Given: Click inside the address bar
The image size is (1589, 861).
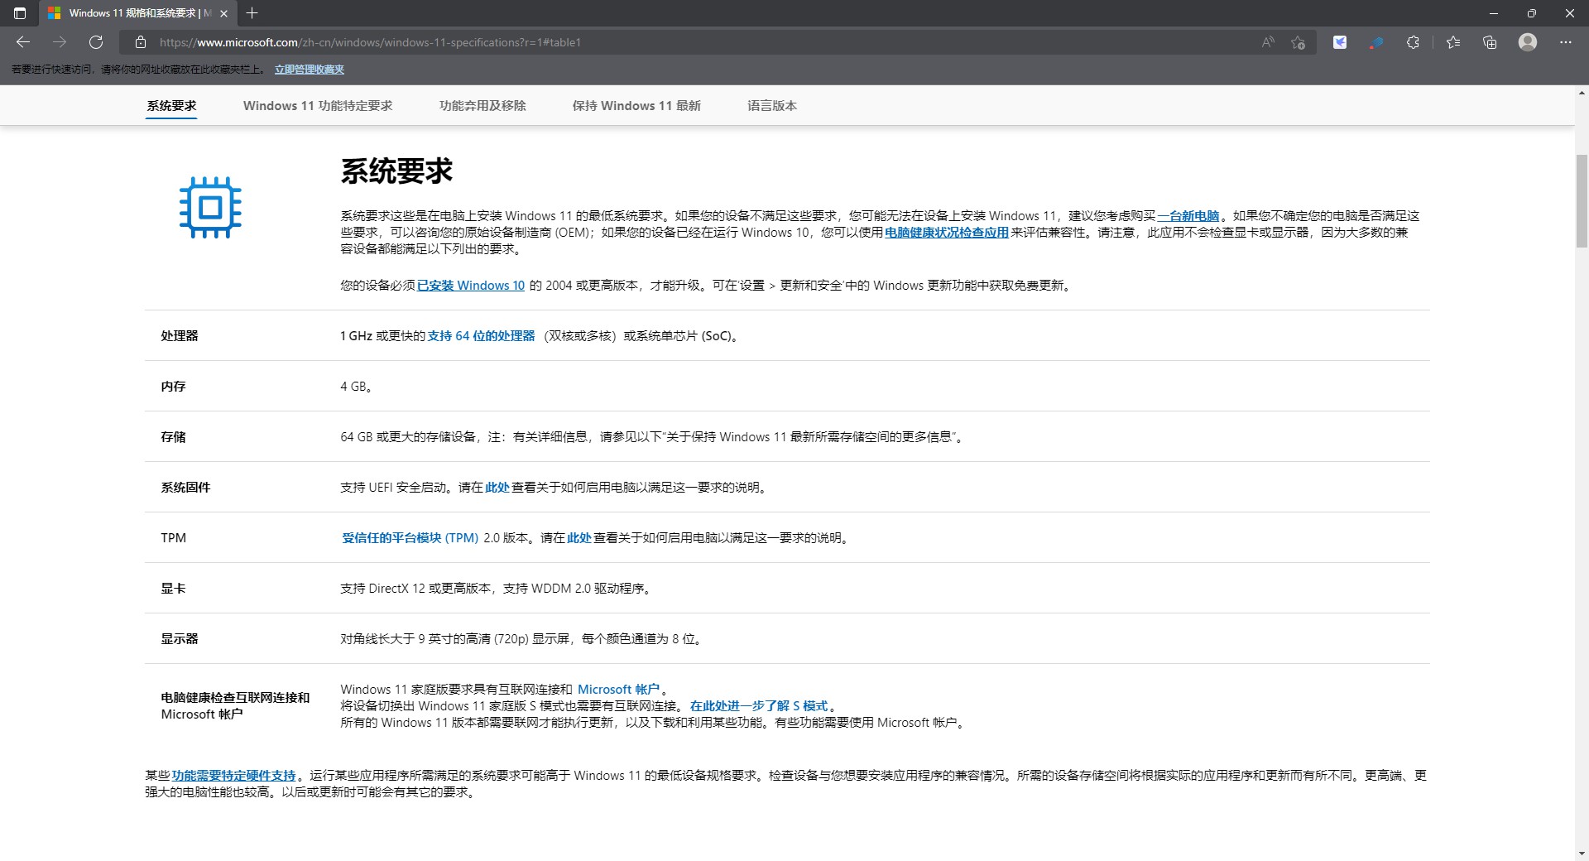Looking at the screenshot, I should (579, 42).
